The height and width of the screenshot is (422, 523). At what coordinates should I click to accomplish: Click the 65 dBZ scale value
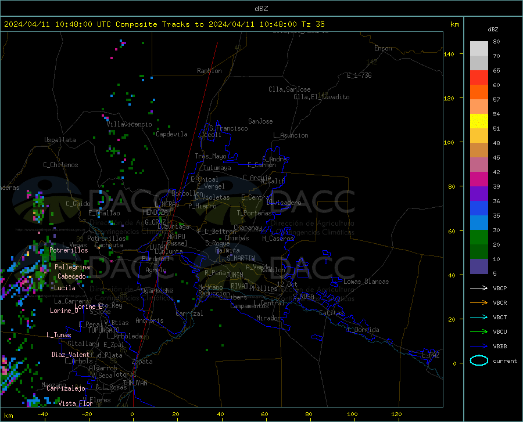496,71
